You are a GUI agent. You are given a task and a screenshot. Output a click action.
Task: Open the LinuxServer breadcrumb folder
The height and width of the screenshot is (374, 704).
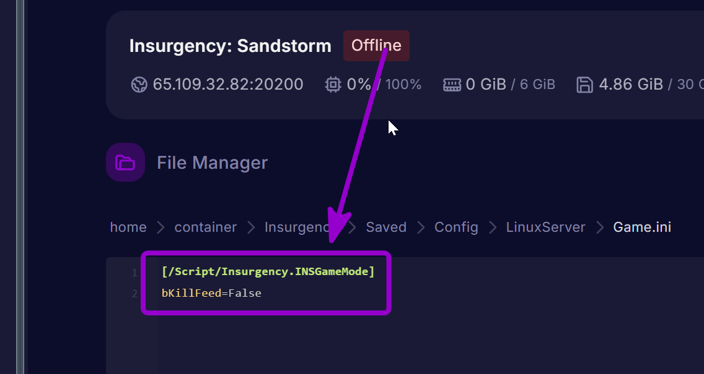pos(545,227)
